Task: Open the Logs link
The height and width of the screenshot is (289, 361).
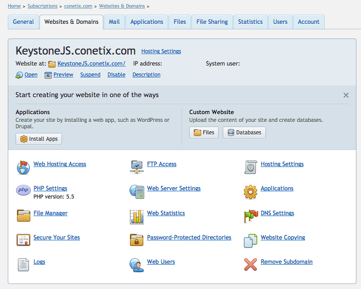Action: [39, 262]
